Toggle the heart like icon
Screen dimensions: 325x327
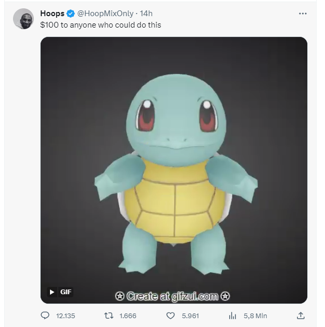tap(170, 316)
